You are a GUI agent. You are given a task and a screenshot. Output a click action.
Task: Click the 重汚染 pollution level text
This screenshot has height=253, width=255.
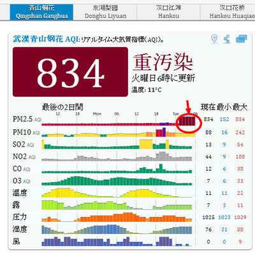163,62
